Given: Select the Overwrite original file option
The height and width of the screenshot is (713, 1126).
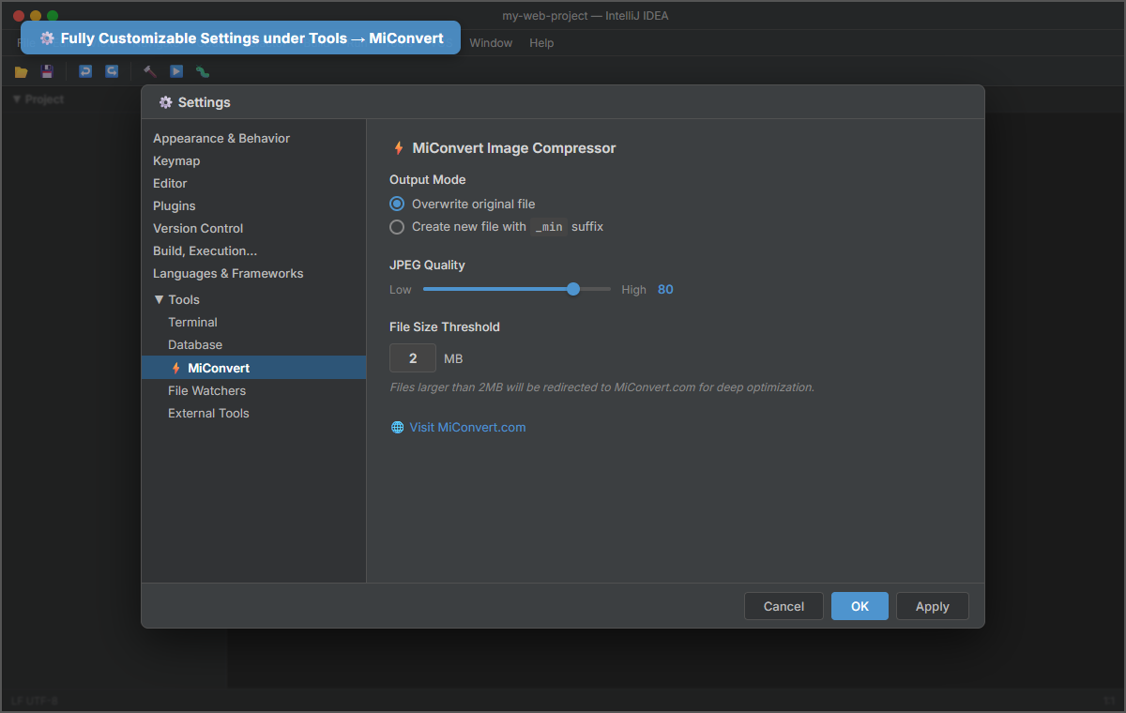Looking at the screenshot, I should click(x=397, y=204).
